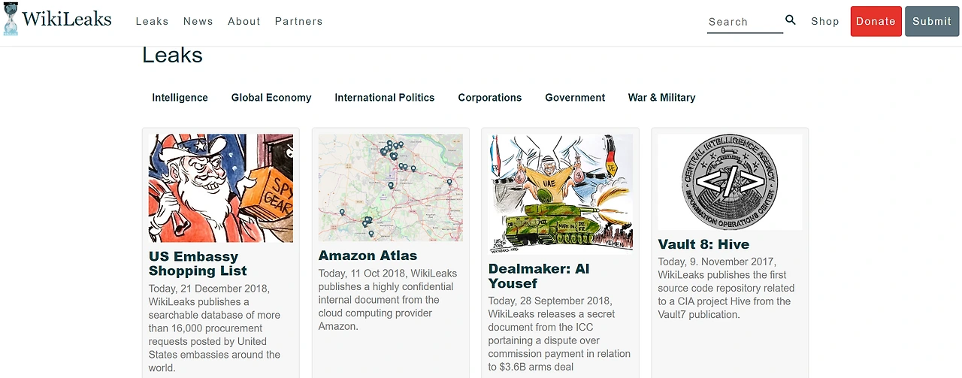Viewport: 962px width, 378px height.
Task: Click the WikiLeaks hourglass logo icon
Action: pyautogui.click(x=10, y=20)
